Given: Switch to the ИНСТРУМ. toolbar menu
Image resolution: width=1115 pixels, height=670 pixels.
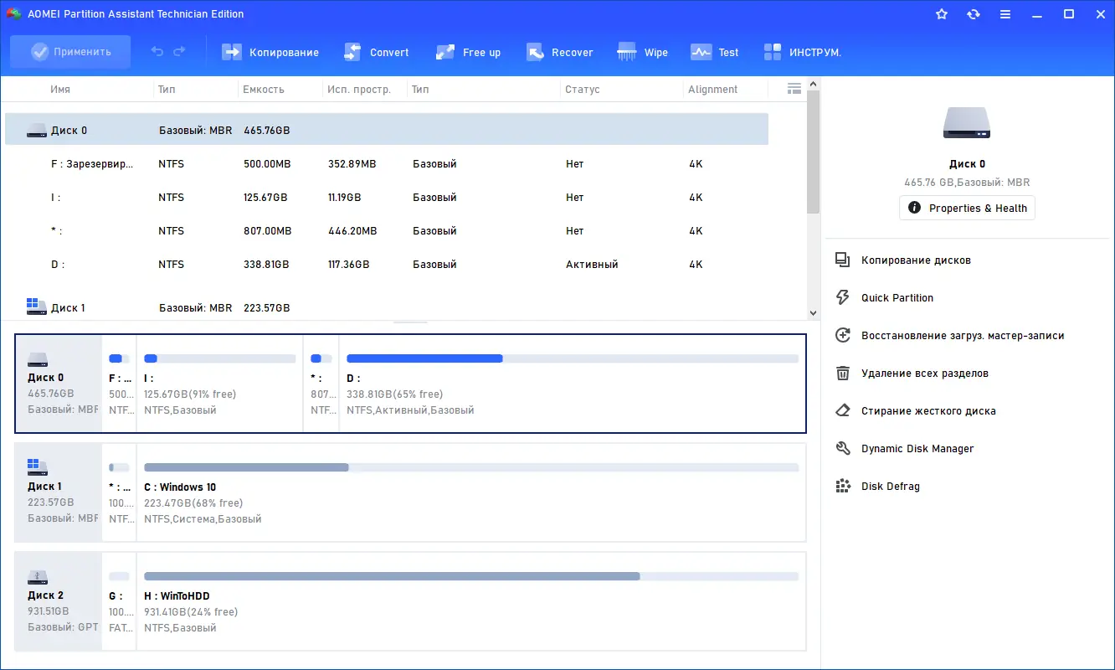Looking at the screenshot, I should pos(802,52).
